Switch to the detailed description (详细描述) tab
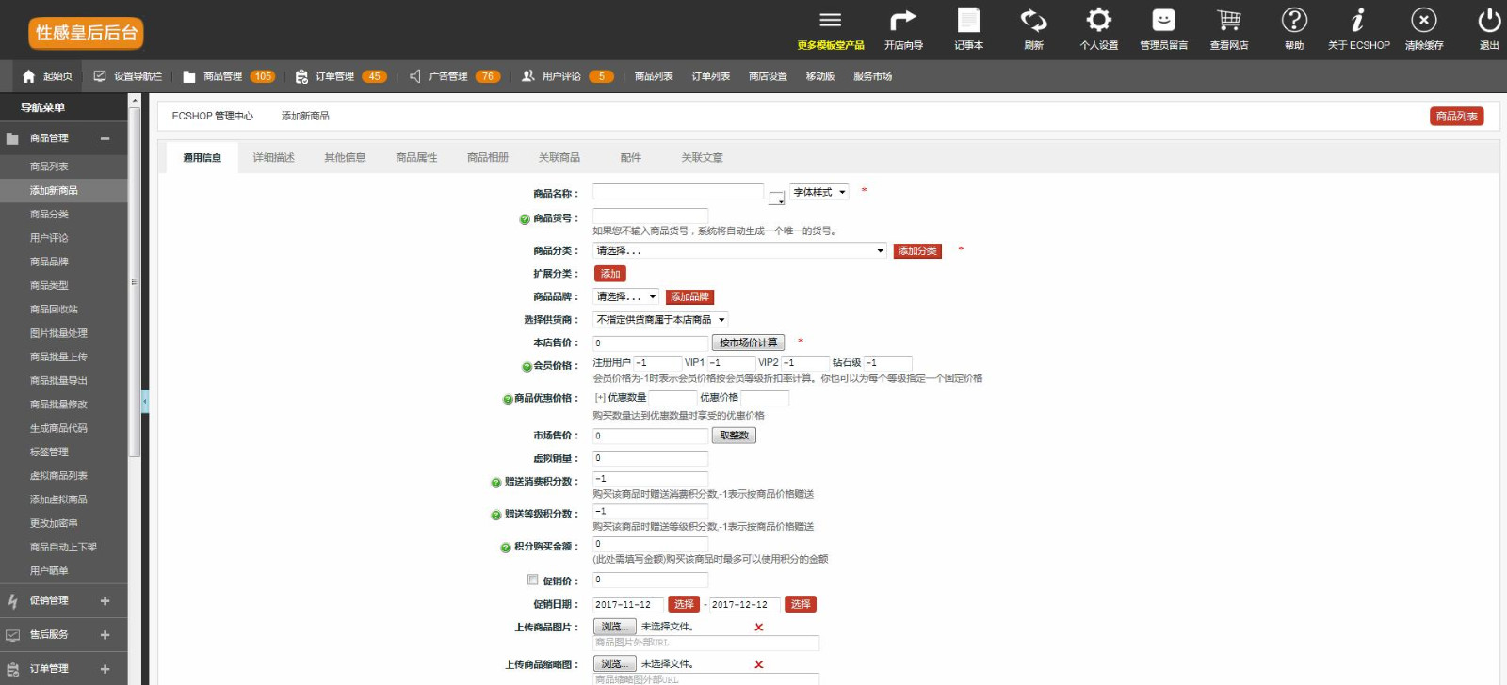Screen dimensions: 1507x685 click(273, 158)
